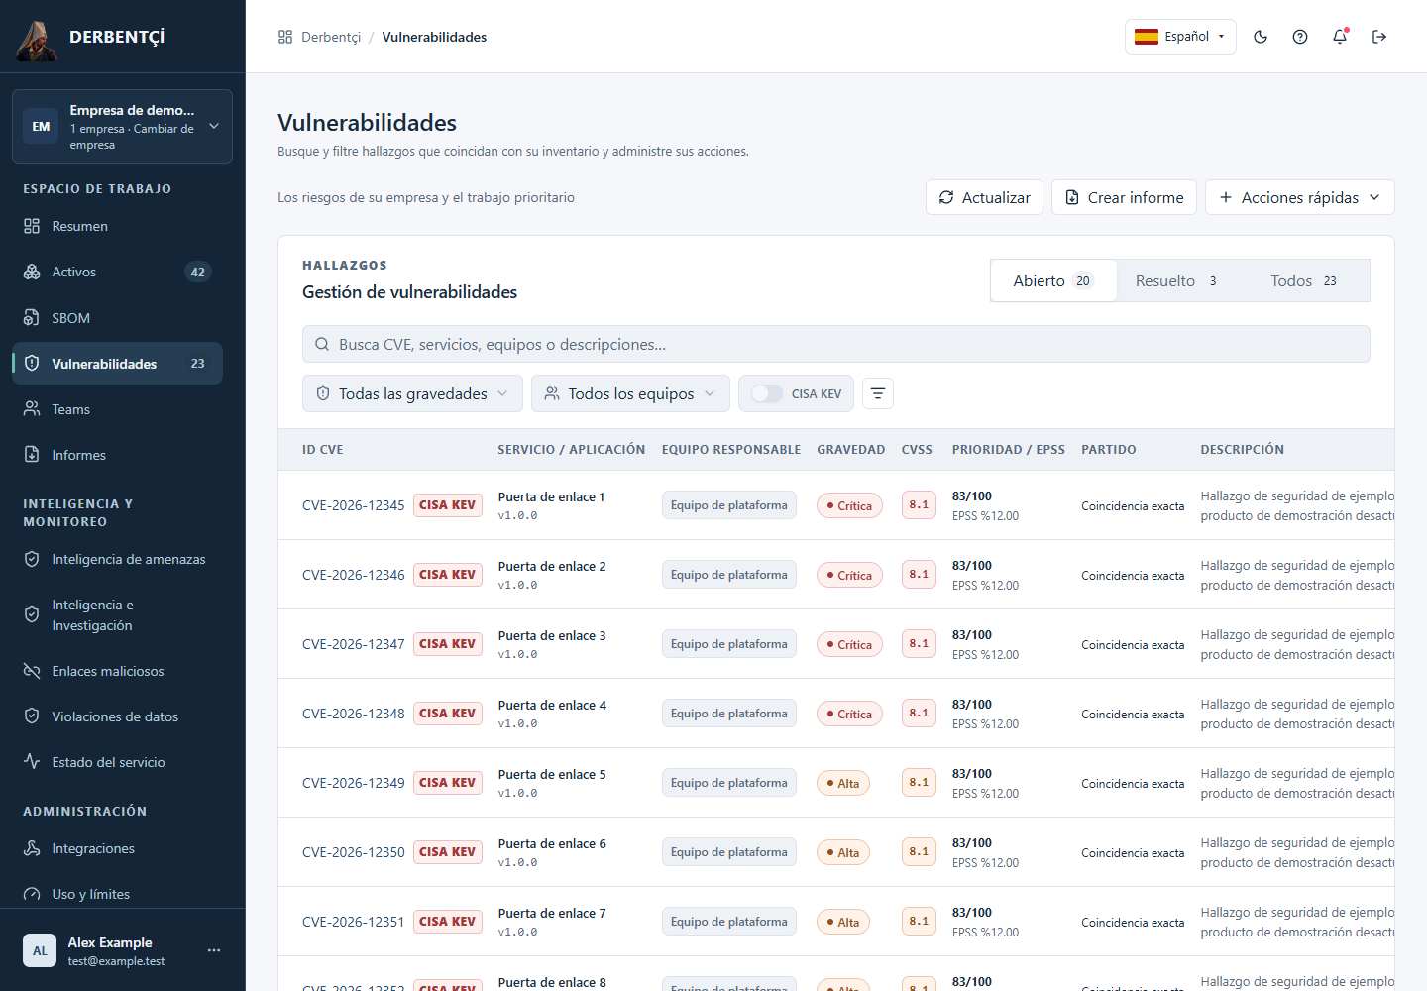Open Todos los equipos dropdown

[x=630, y=393]
